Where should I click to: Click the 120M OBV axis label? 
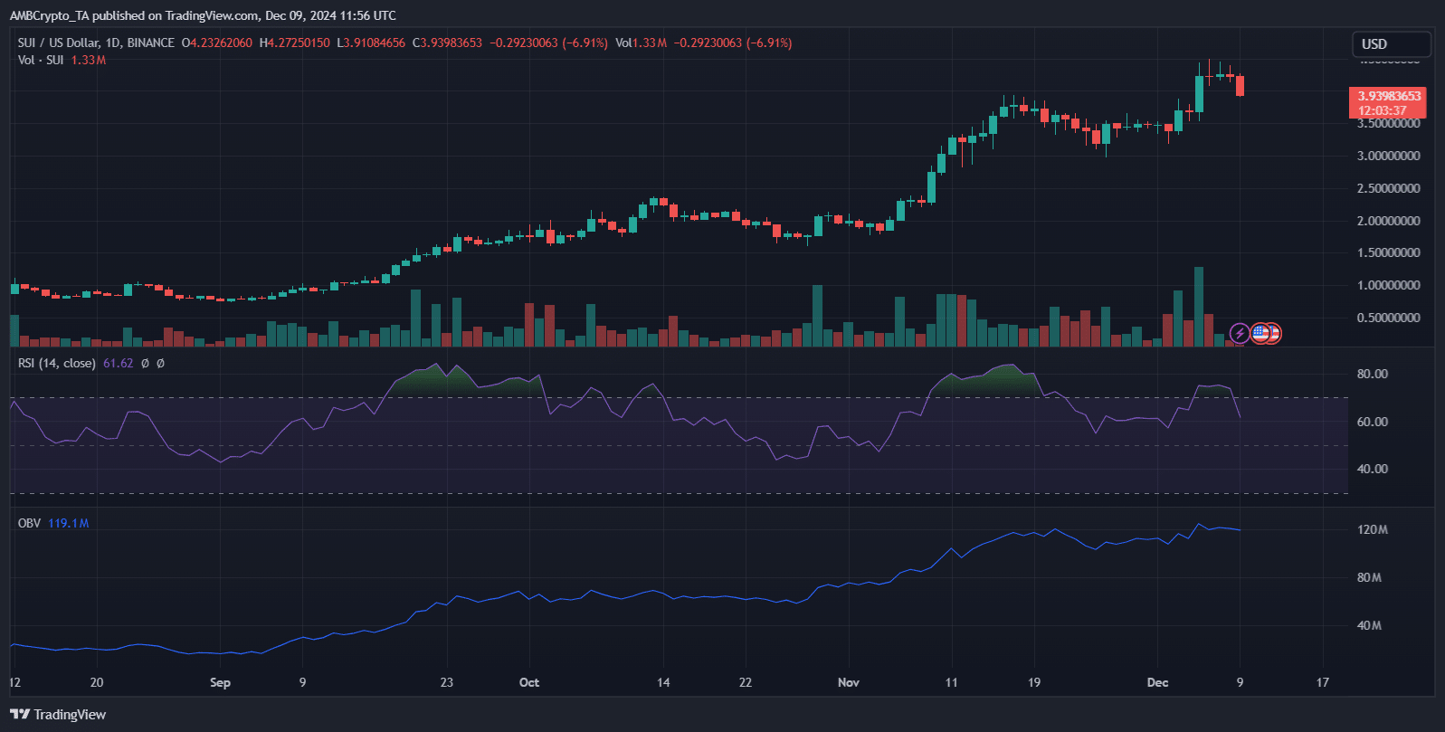click(x=1373, y=529)
